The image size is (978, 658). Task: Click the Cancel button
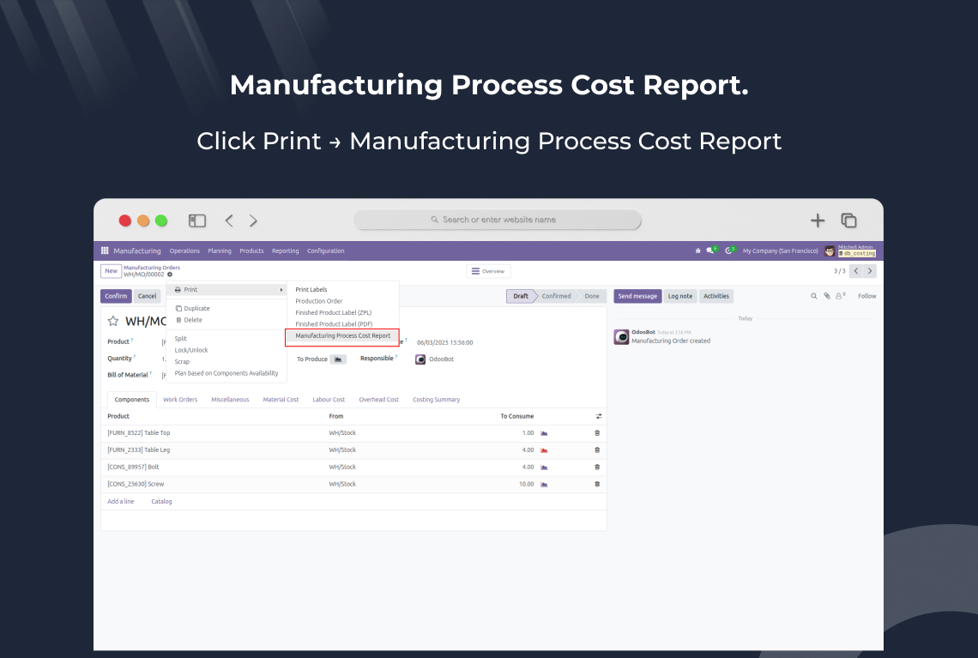(148, 296)
